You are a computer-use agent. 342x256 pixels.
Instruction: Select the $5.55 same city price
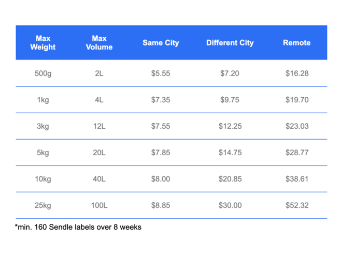pos(161,73)
